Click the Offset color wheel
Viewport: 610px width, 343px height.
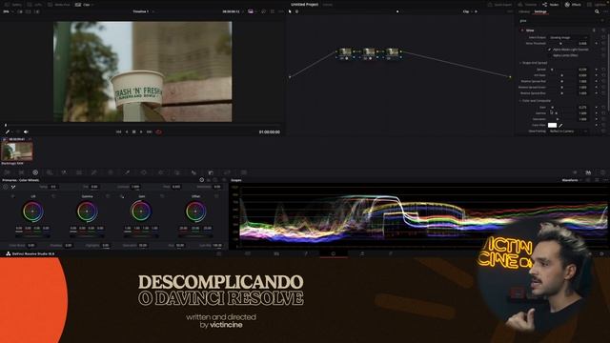pyautogui.click(x=195, y=212)
